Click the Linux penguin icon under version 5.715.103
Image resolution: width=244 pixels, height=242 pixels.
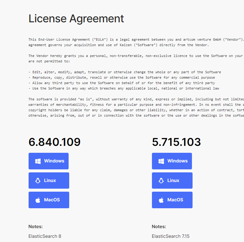(161, 181)
